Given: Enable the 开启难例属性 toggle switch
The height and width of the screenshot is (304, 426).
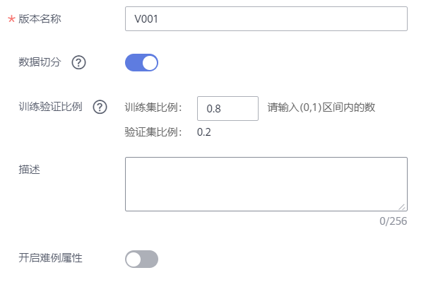Looking at the screenshot, I should [141, 259].
